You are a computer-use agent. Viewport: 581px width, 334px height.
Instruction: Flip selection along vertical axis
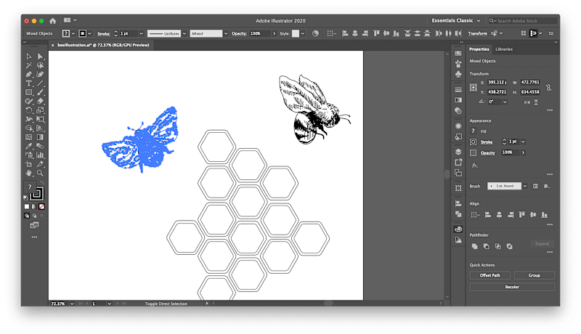coord(536,102)
